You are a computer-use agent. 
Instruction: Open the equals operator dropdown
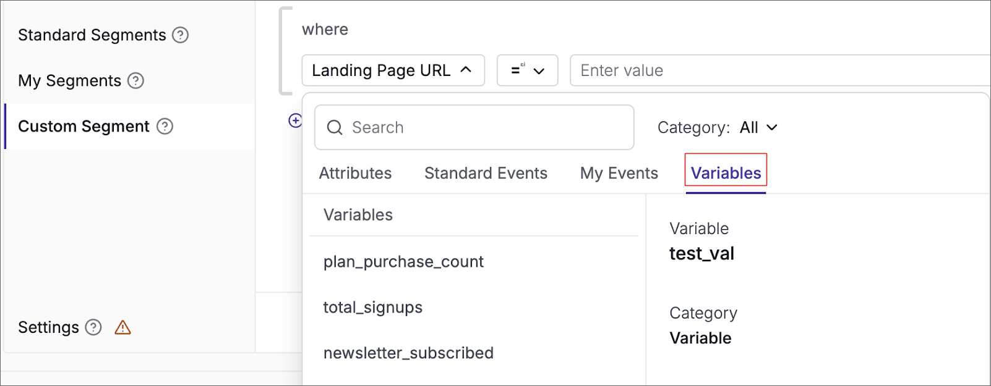coord(528,70)
